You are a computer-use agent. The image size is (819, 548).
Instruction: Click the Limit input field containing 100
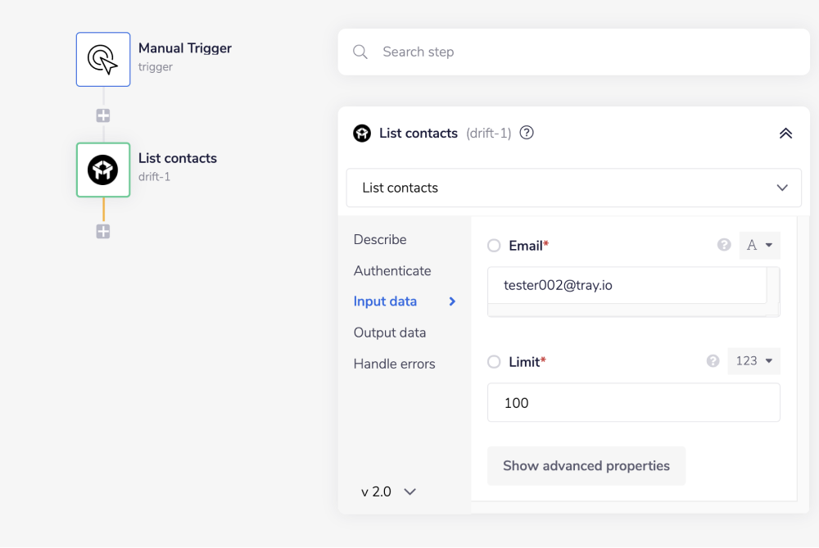click(x=633, y=403)
